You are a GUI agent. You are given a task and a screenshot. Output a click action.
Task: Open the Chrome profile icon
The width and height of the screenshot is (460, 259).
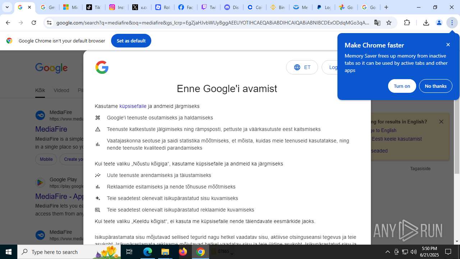pos(439,23)
